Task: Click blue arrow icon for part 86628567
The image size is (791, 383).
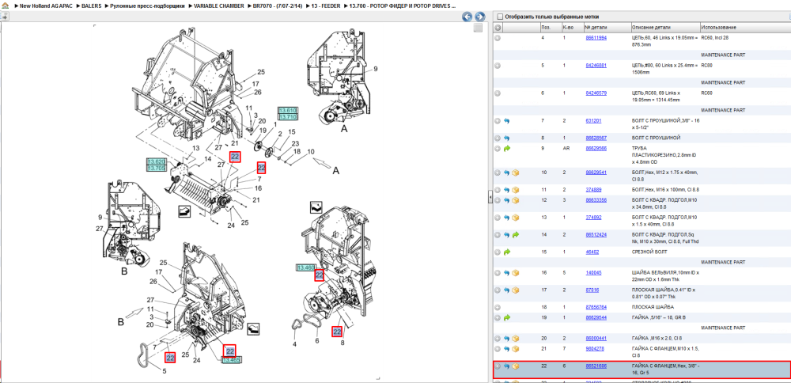Action: tap(506, 138)
